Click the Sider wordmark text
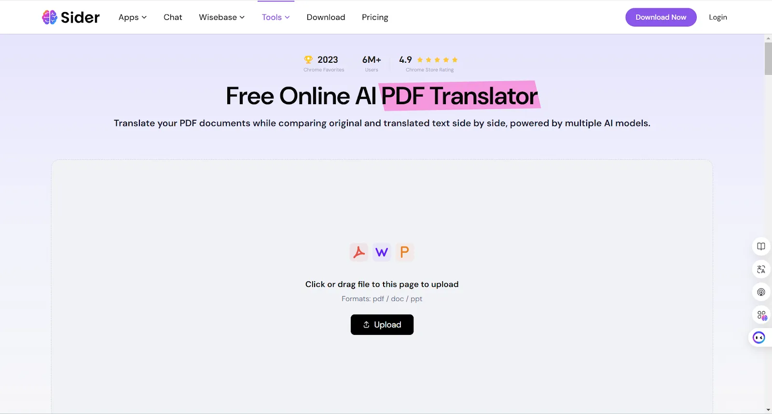This screenshot has width=772, height=414. click(80, 17)
